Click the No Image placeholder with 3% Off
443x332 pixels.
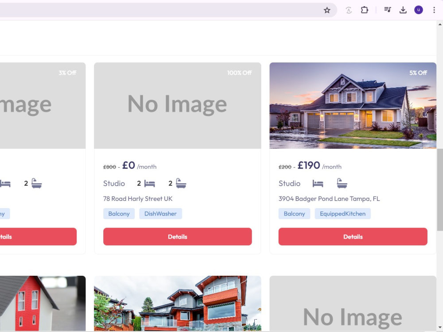pos(43,106)
